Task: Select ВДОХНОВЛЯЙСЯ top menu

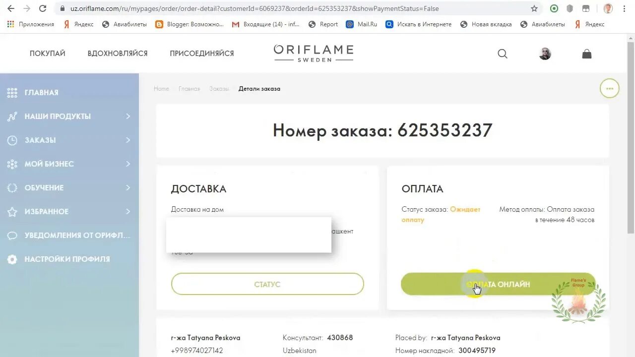Action: pos(118,53)
